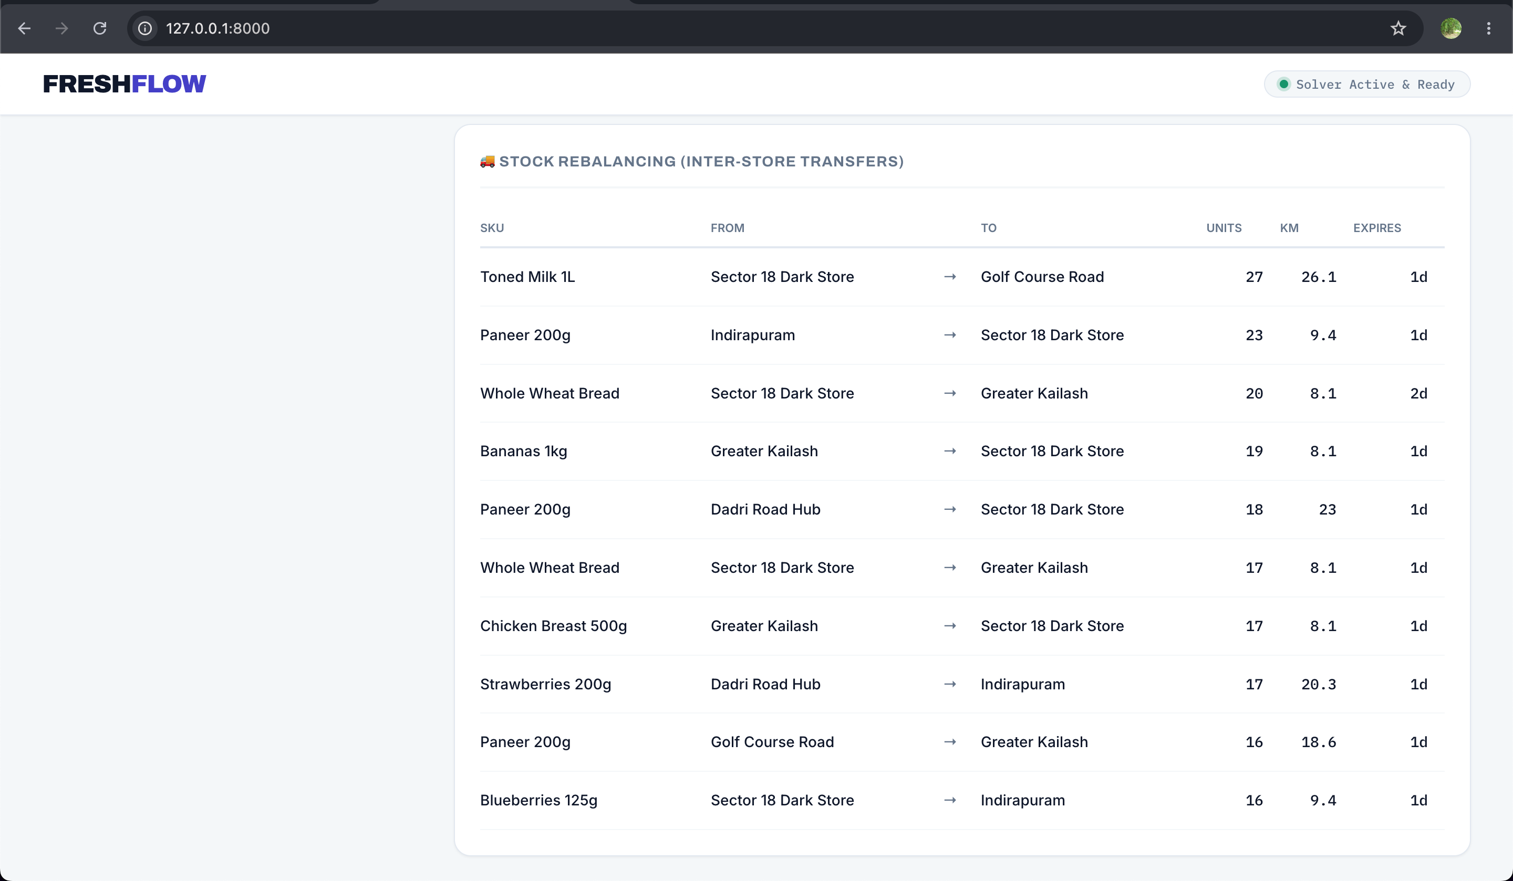The height and width of the screenshot is (881, 1513).
Task: Click the browser forward arrow
Action: pyautogui.click(x=62, y=28)
